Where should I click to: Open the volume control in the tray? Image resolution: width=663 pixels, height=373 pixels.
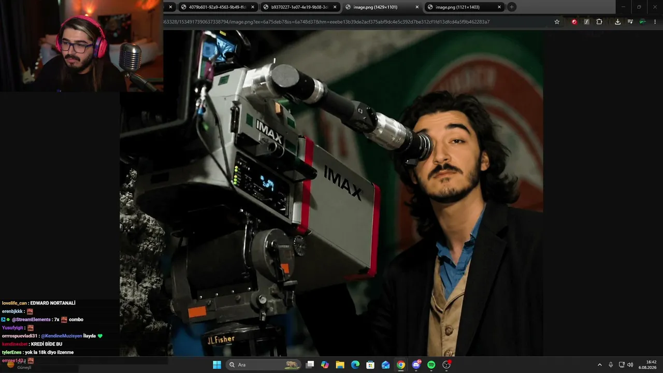630,365
